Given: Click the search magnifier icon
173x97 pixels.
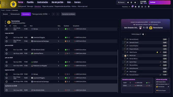Looking at the screenshot, I should point(119,2).
